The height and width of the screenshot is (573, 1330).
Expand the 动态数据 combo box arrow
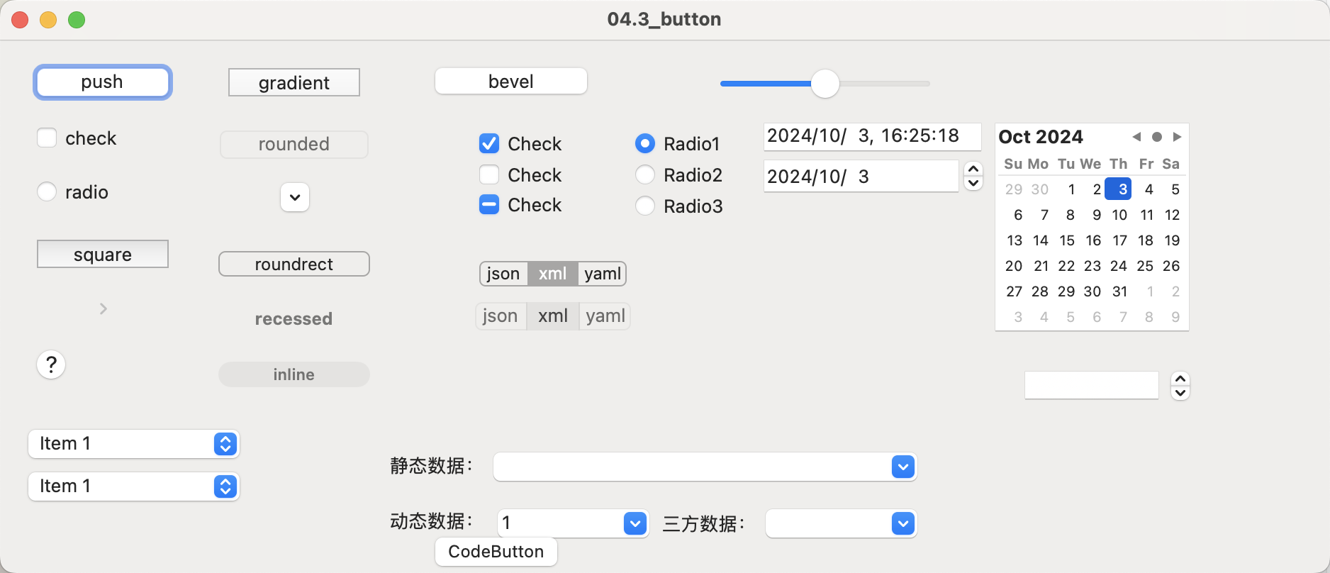point(635,523)
